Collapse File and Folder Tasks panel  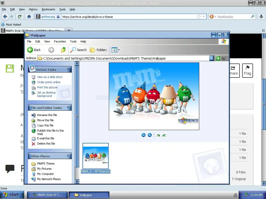pyautogui.click(x=68, y=107)
